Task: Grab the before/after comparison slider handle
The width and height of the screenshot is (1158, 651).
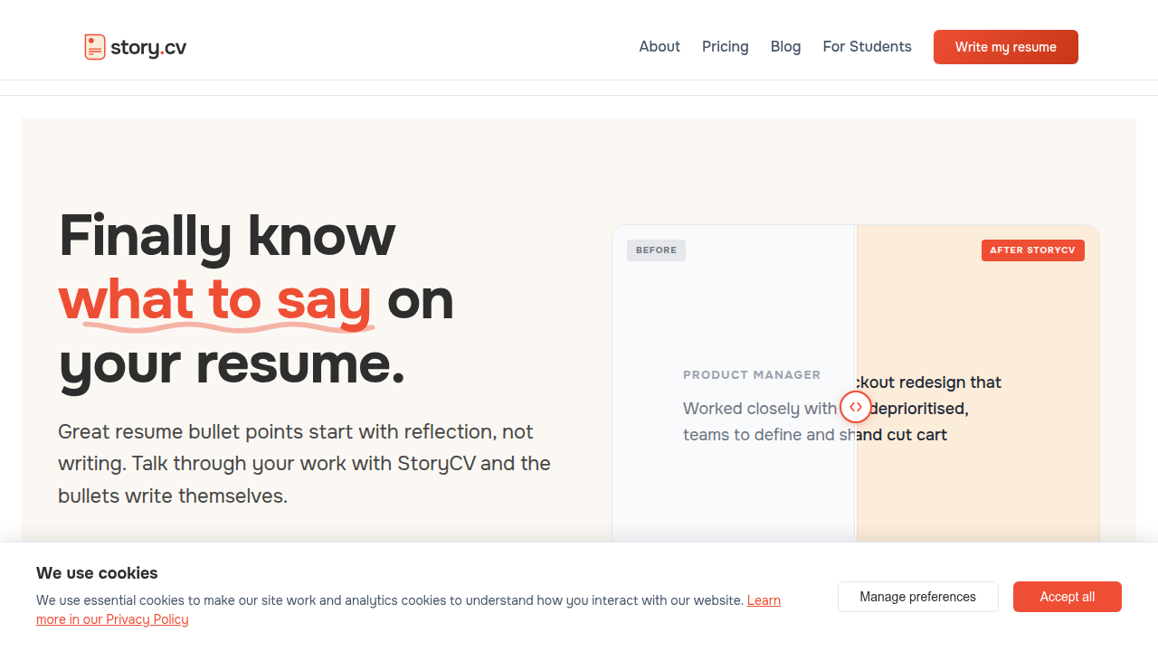Action: click(856, 407)
